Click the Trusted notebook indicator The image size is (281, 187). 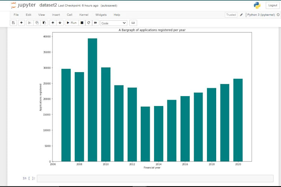click(x=231, y=15)
